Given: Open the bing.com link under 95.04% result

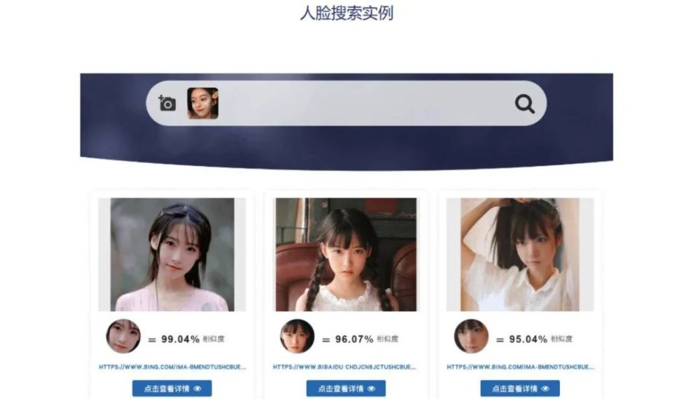Looking at the screenshot, I should [x=521, y=367].
